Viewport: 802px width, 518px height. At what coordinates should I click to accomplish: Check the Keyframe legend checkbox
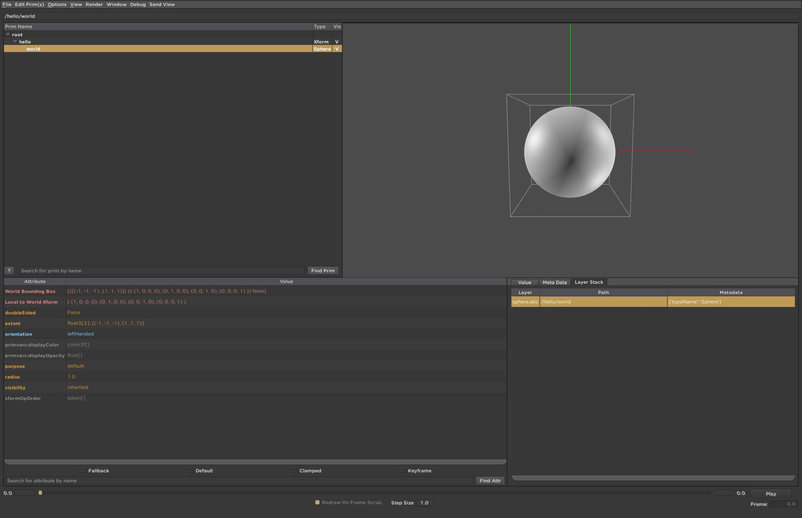tap(402, 471)
